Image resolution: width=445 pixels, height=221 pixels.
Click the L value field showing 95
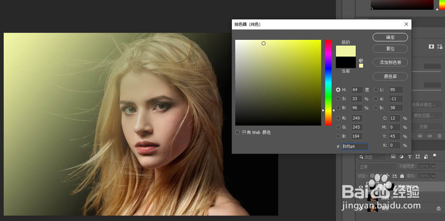pyautogui.click(x=396, y=90)
